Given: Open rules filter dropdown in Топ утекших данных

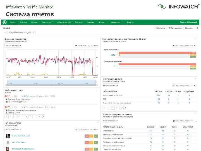Looking at the screenshot, I should tap(111, 85).
